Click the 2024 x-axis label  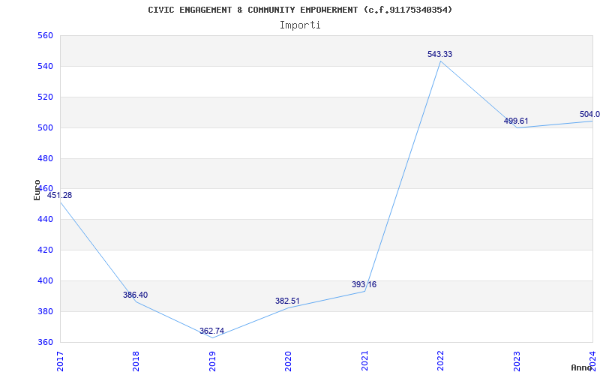(592, 361)
